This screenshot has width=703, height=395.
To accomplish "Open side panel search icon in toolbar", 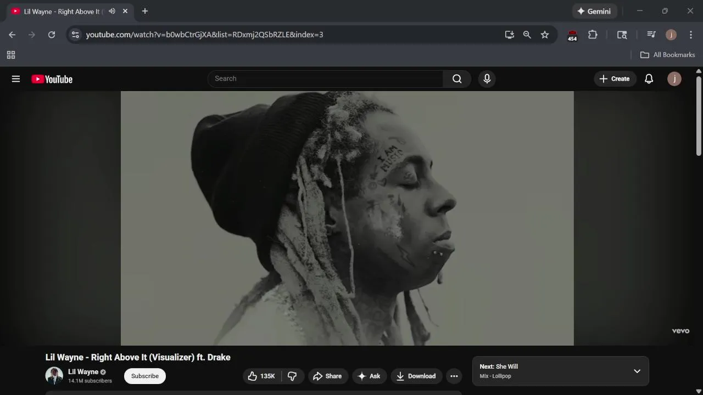I will tap(622, 35).
